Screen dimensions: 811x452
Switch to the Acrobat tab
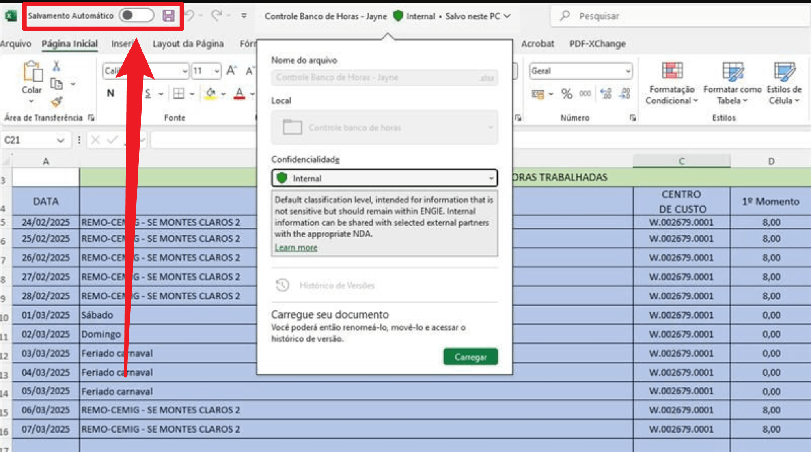point(537,44)
